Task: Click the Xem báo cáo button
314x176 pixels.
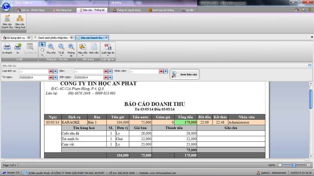Action: tap(185, 74)
